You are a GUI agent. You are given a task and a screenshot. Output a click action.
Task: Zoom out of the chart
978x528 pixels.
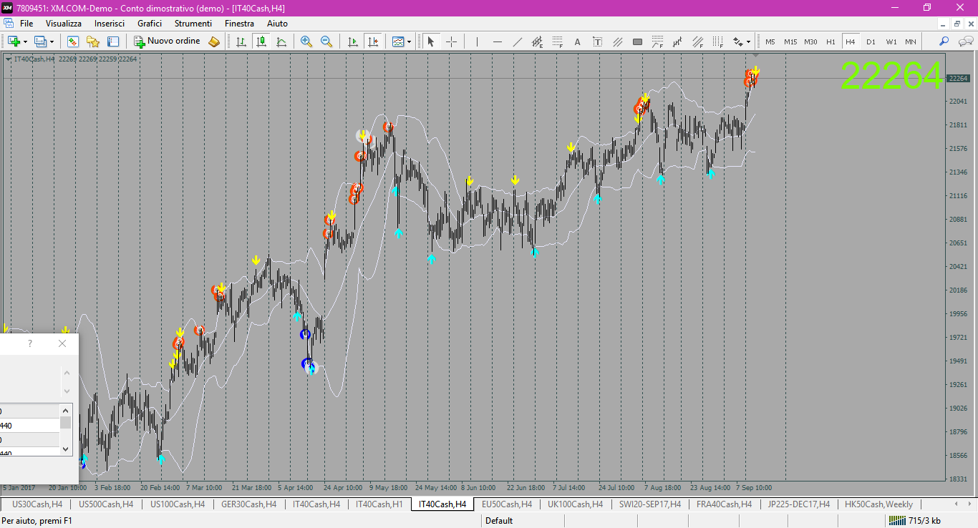326,41
